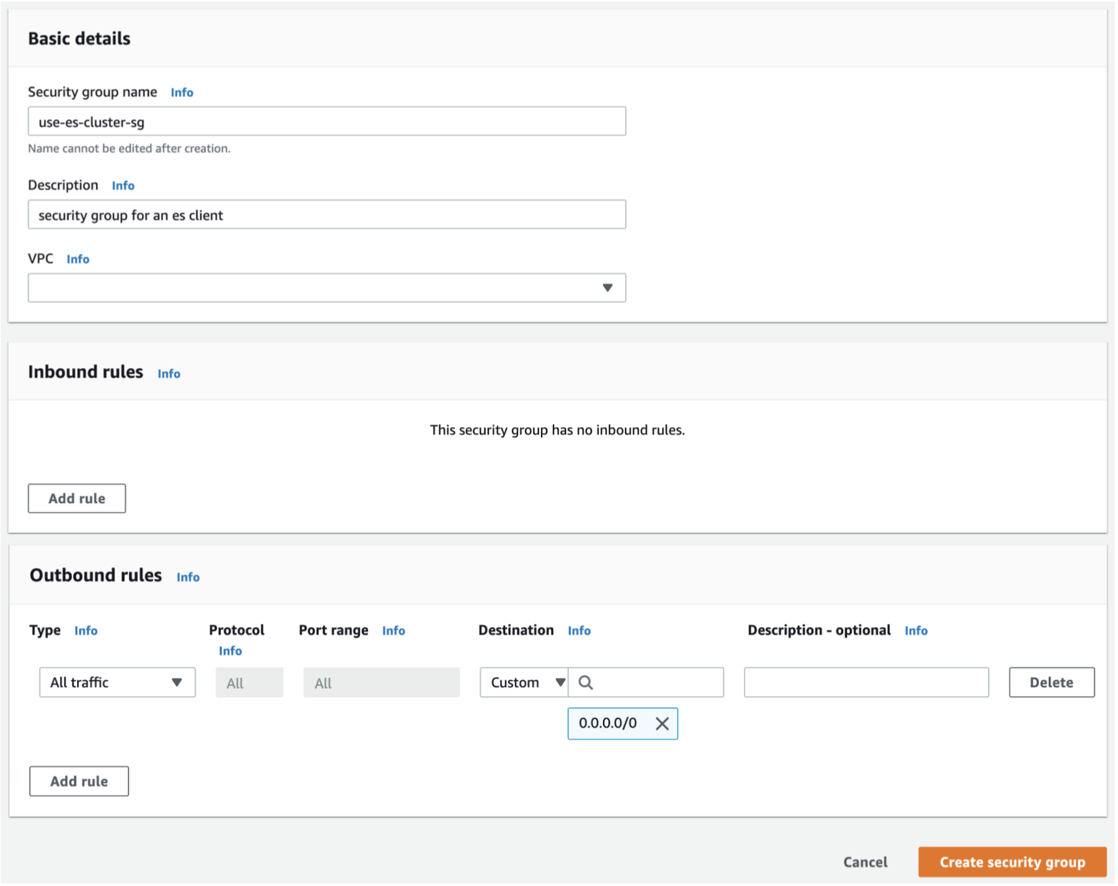Click the disabled Protocol All field
Screen dimensions: 1118x886
250,683
